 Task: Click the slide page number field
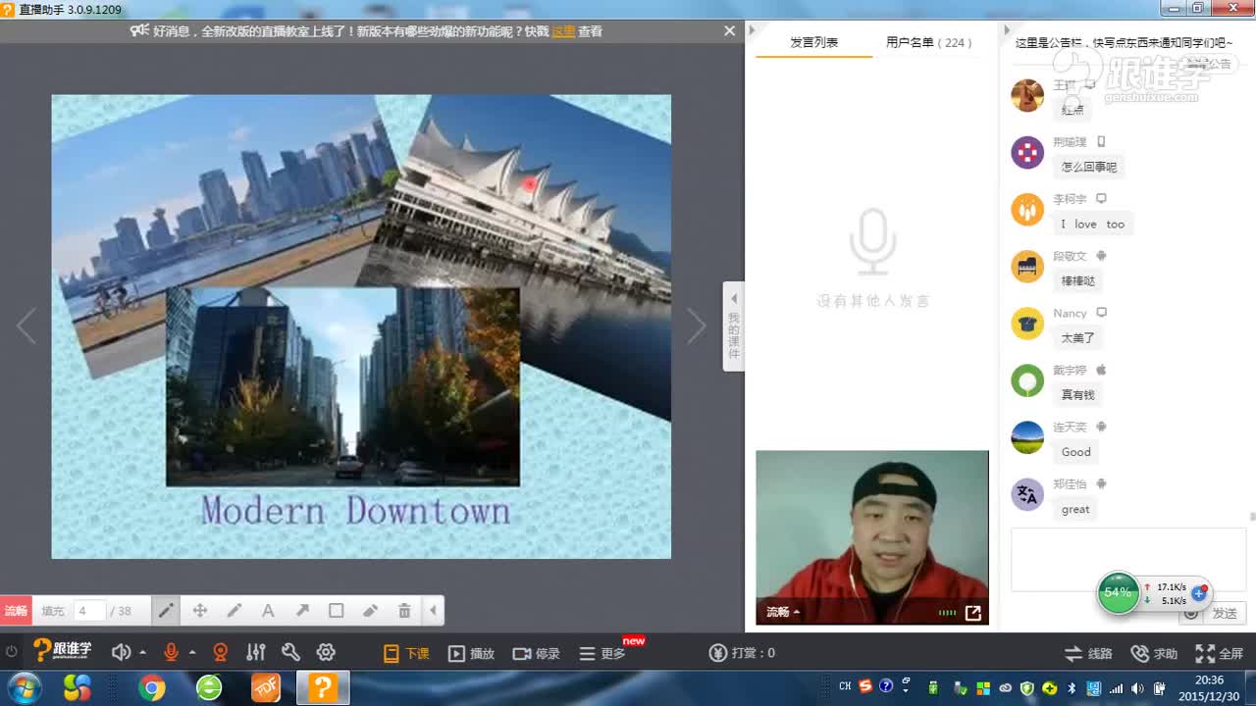(88, 611)
